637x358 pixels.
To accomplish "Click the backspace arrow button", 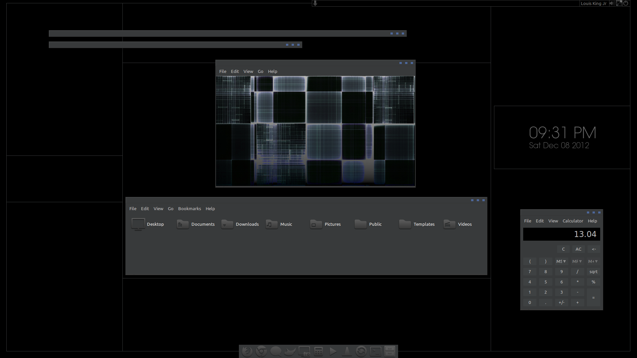I will click(594, 249).
